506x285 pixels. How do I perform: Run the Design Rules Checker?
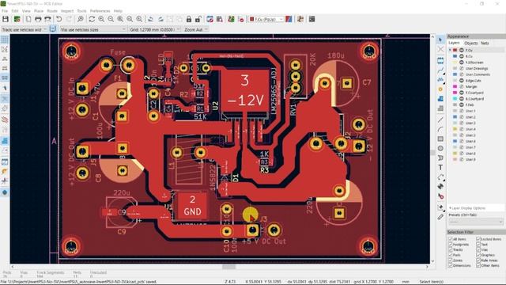[241, 19]
